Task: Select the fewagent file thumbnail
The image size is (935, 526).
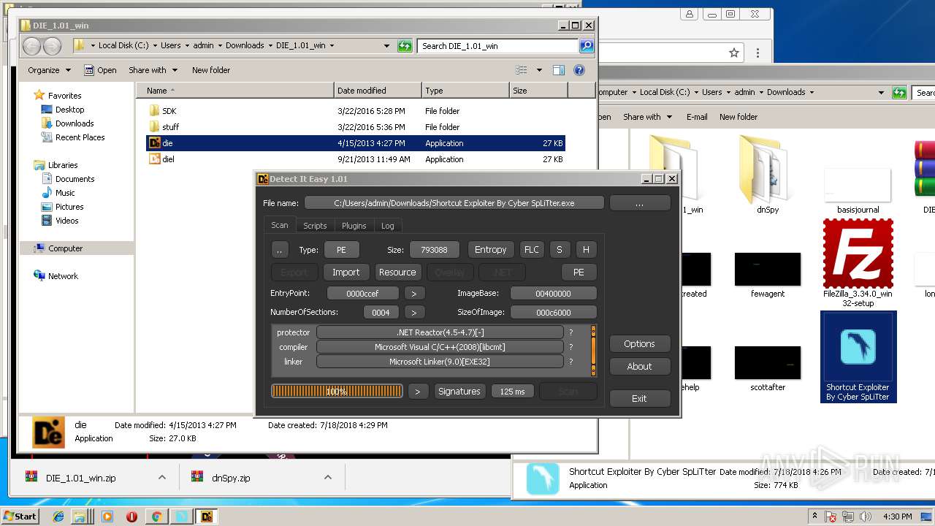Action: coord(768,275)
